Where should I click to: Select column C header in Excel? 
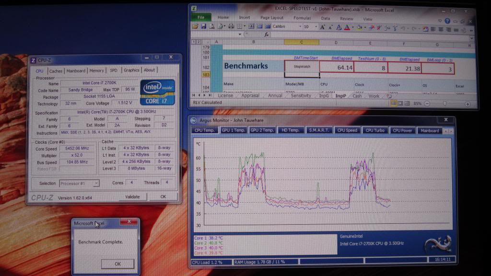(302, 42)
